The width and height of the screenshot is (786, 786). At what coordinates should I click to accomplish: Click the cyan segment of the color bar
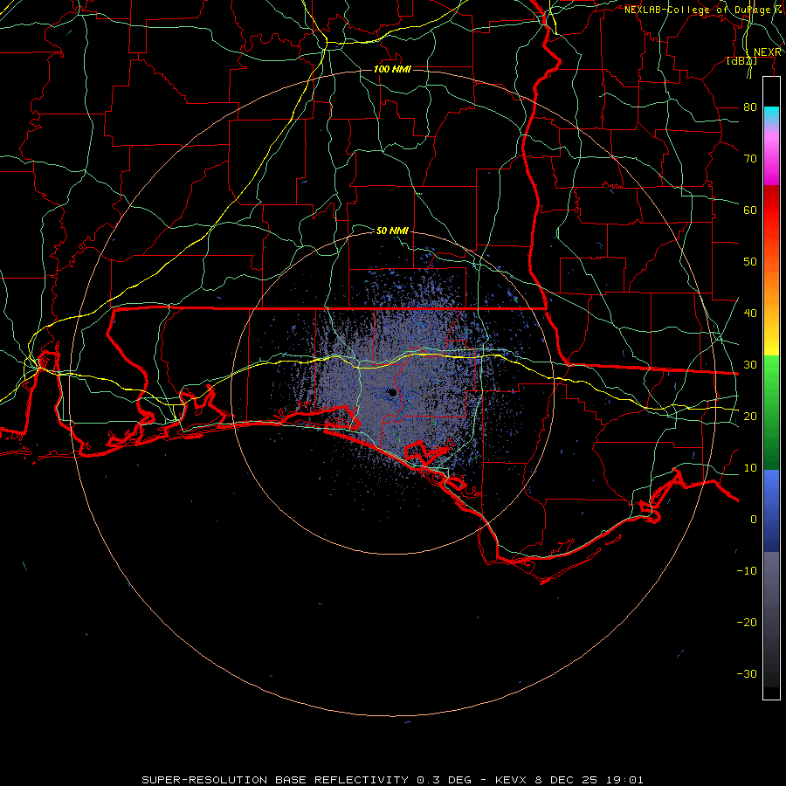pyautogui.click(x=771, y=115)
